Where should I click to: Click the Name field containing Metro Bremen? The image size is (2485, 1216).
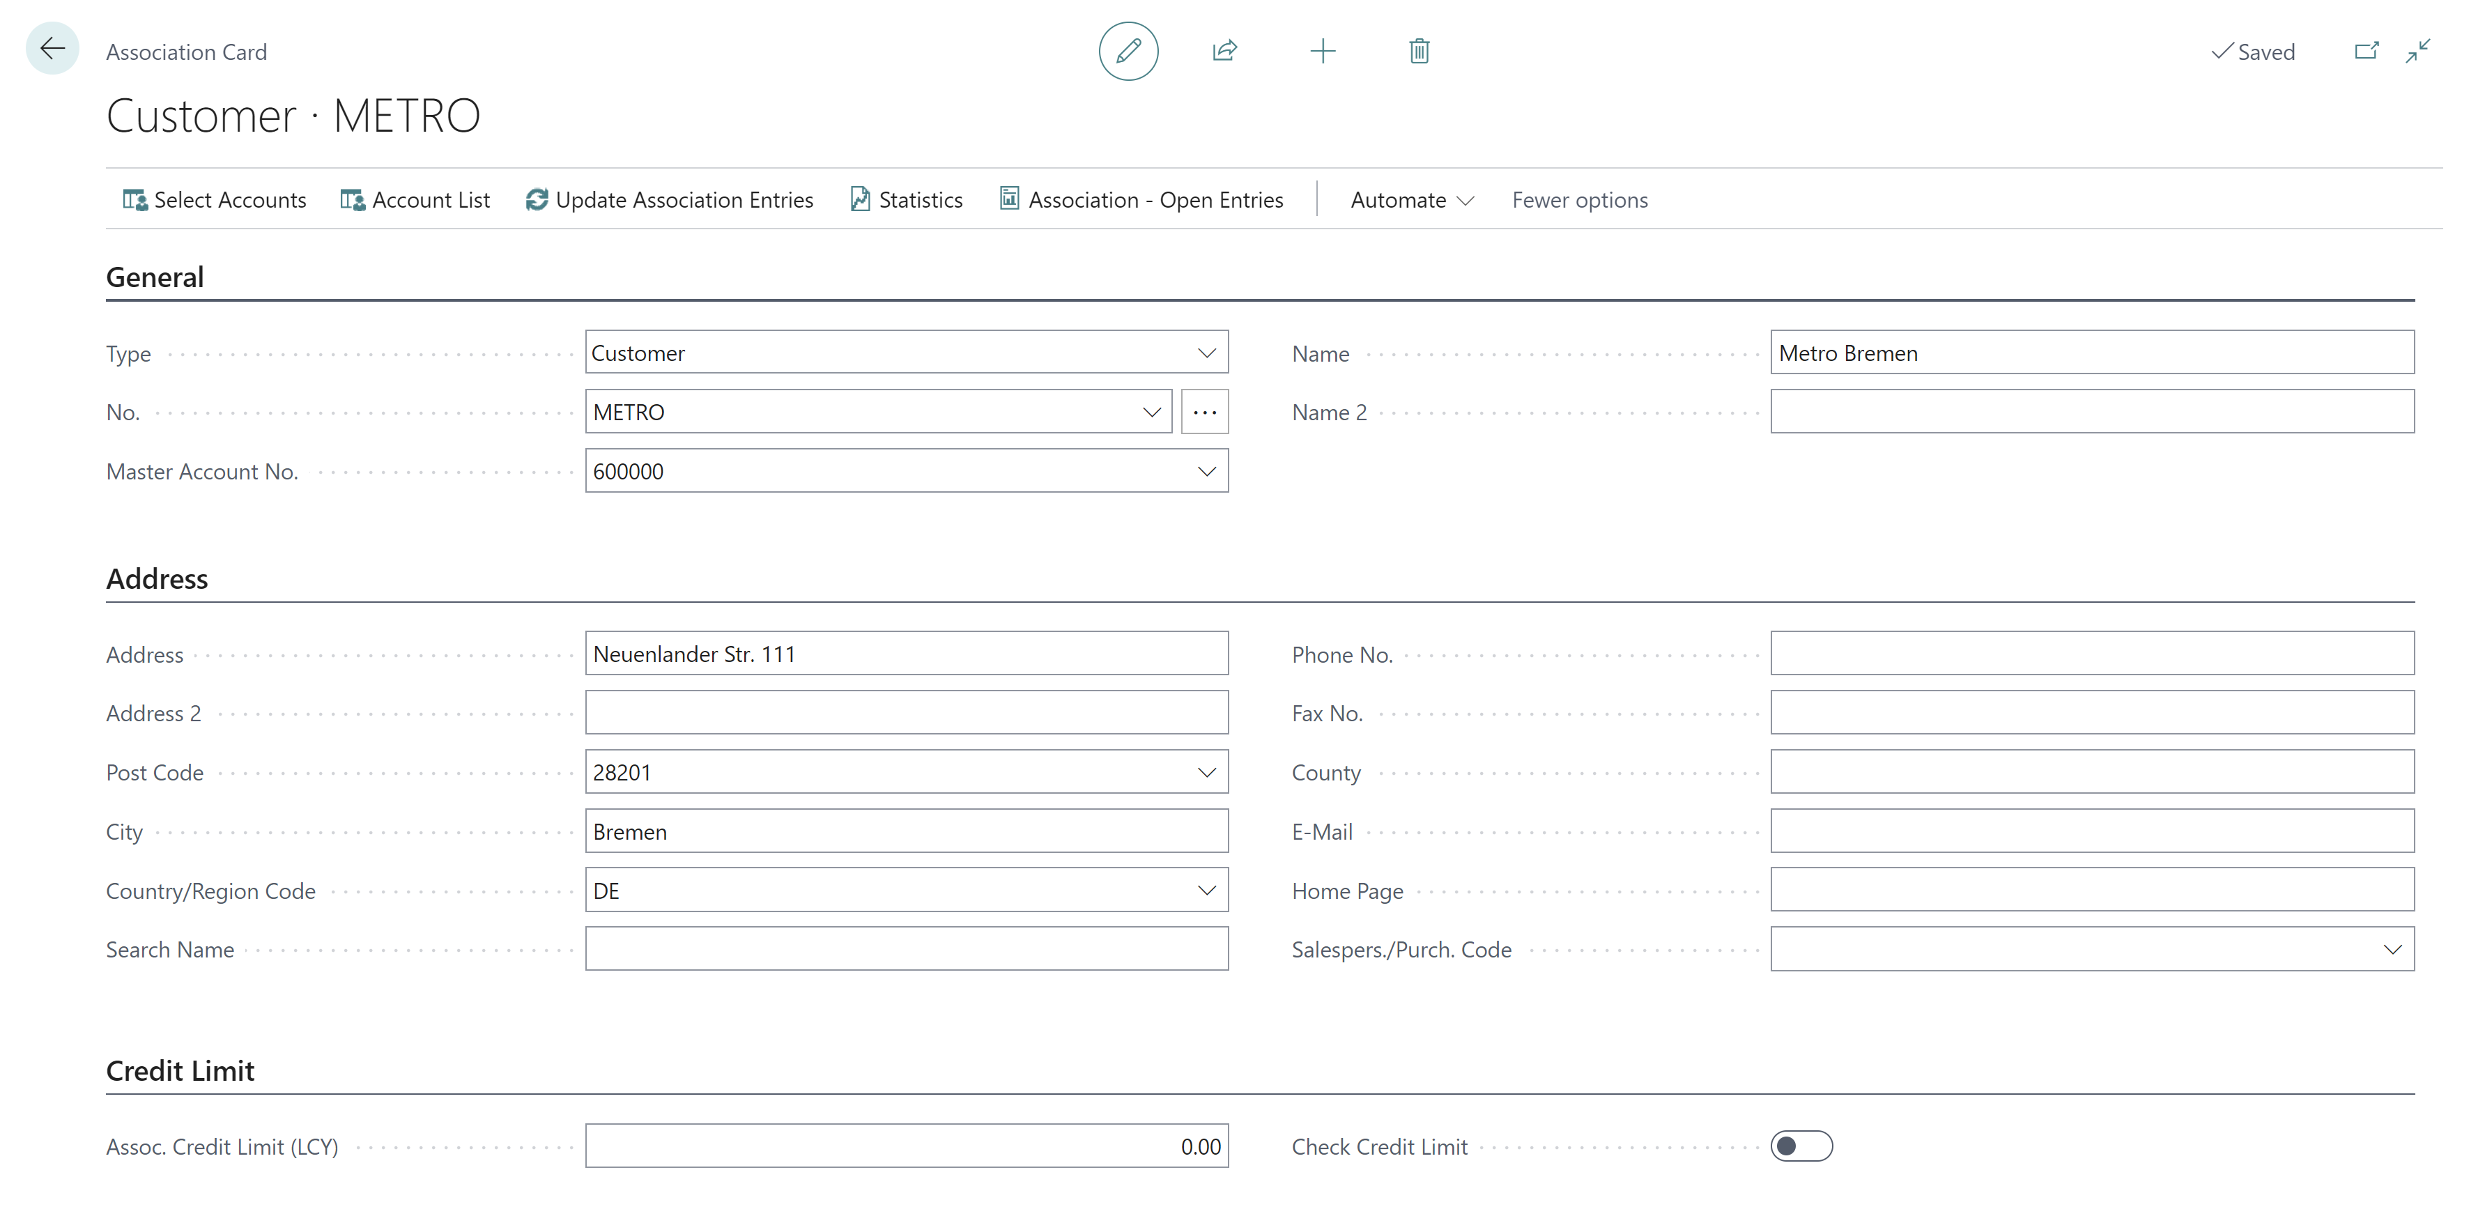tap(2091, 353)
